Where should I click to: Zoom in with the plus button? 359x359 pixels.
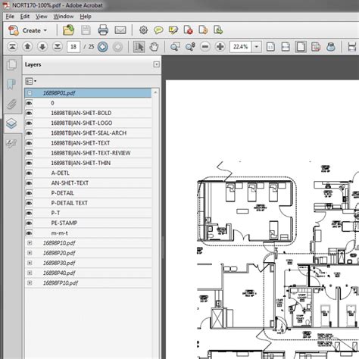[220, 47]
